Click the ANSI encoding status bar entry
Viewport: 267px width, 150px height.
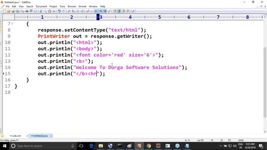[x=241, y=140]
